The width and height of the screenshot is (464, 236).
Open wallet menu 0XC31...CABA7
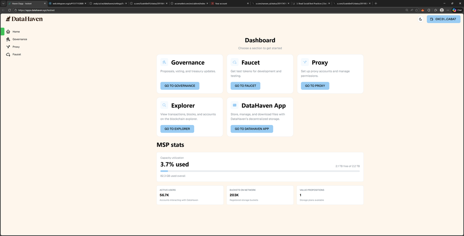point(443,19)
